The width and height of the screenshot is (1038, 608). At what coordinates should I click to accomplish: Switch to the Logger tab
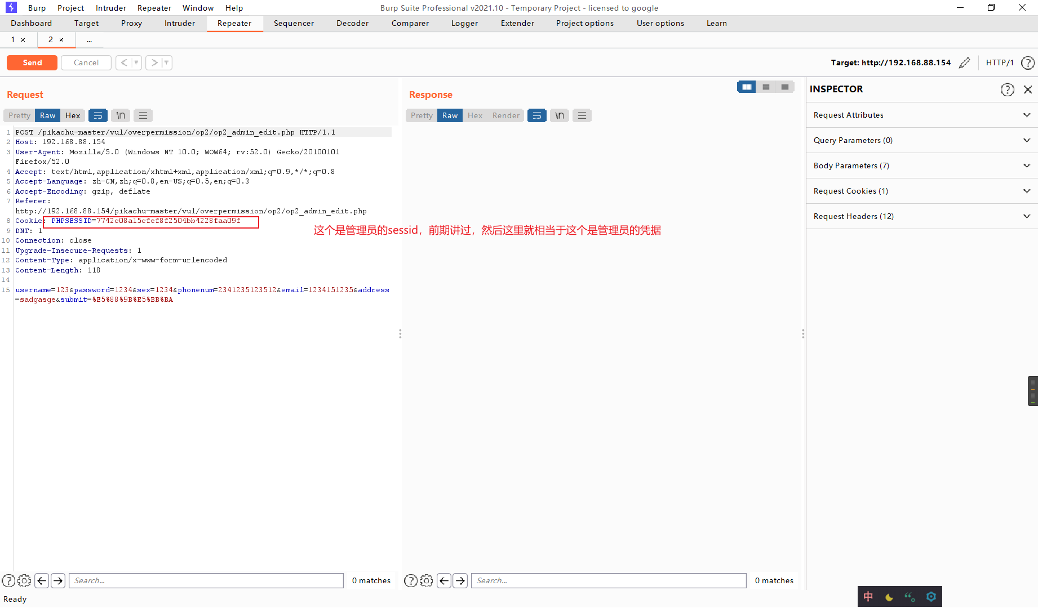tap(464, 23)
